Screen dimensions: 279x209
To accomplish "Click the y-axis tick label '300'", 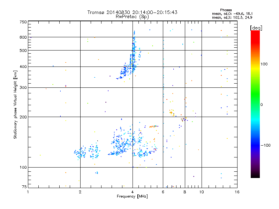I will coord(23,88).
